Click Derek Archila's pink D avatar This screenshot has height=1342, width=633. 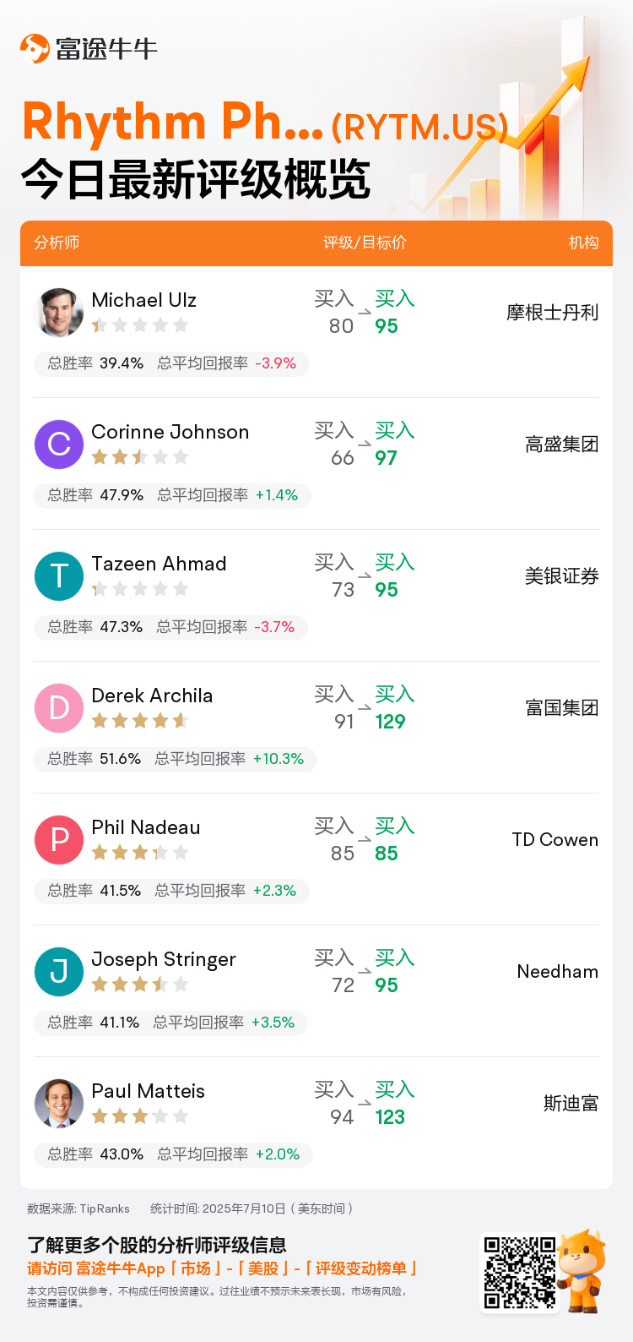click(x=59, y=708)
